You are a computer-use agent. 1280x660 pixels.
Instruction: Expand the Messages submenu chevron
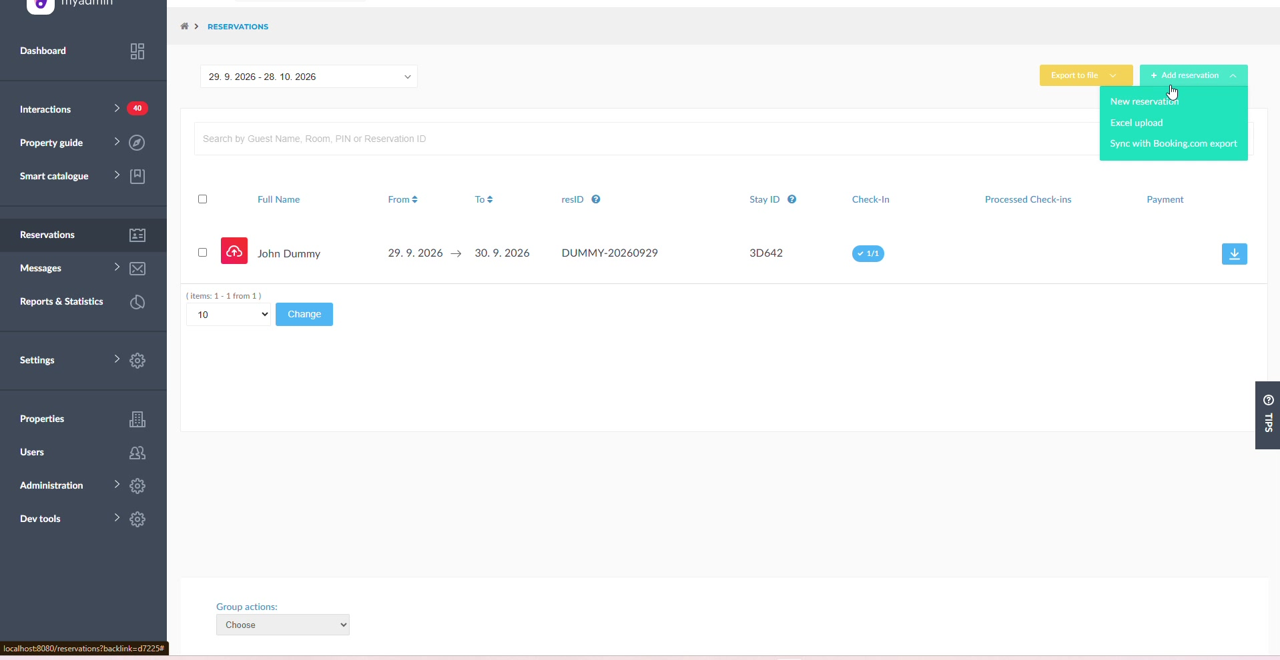[117, 267]
